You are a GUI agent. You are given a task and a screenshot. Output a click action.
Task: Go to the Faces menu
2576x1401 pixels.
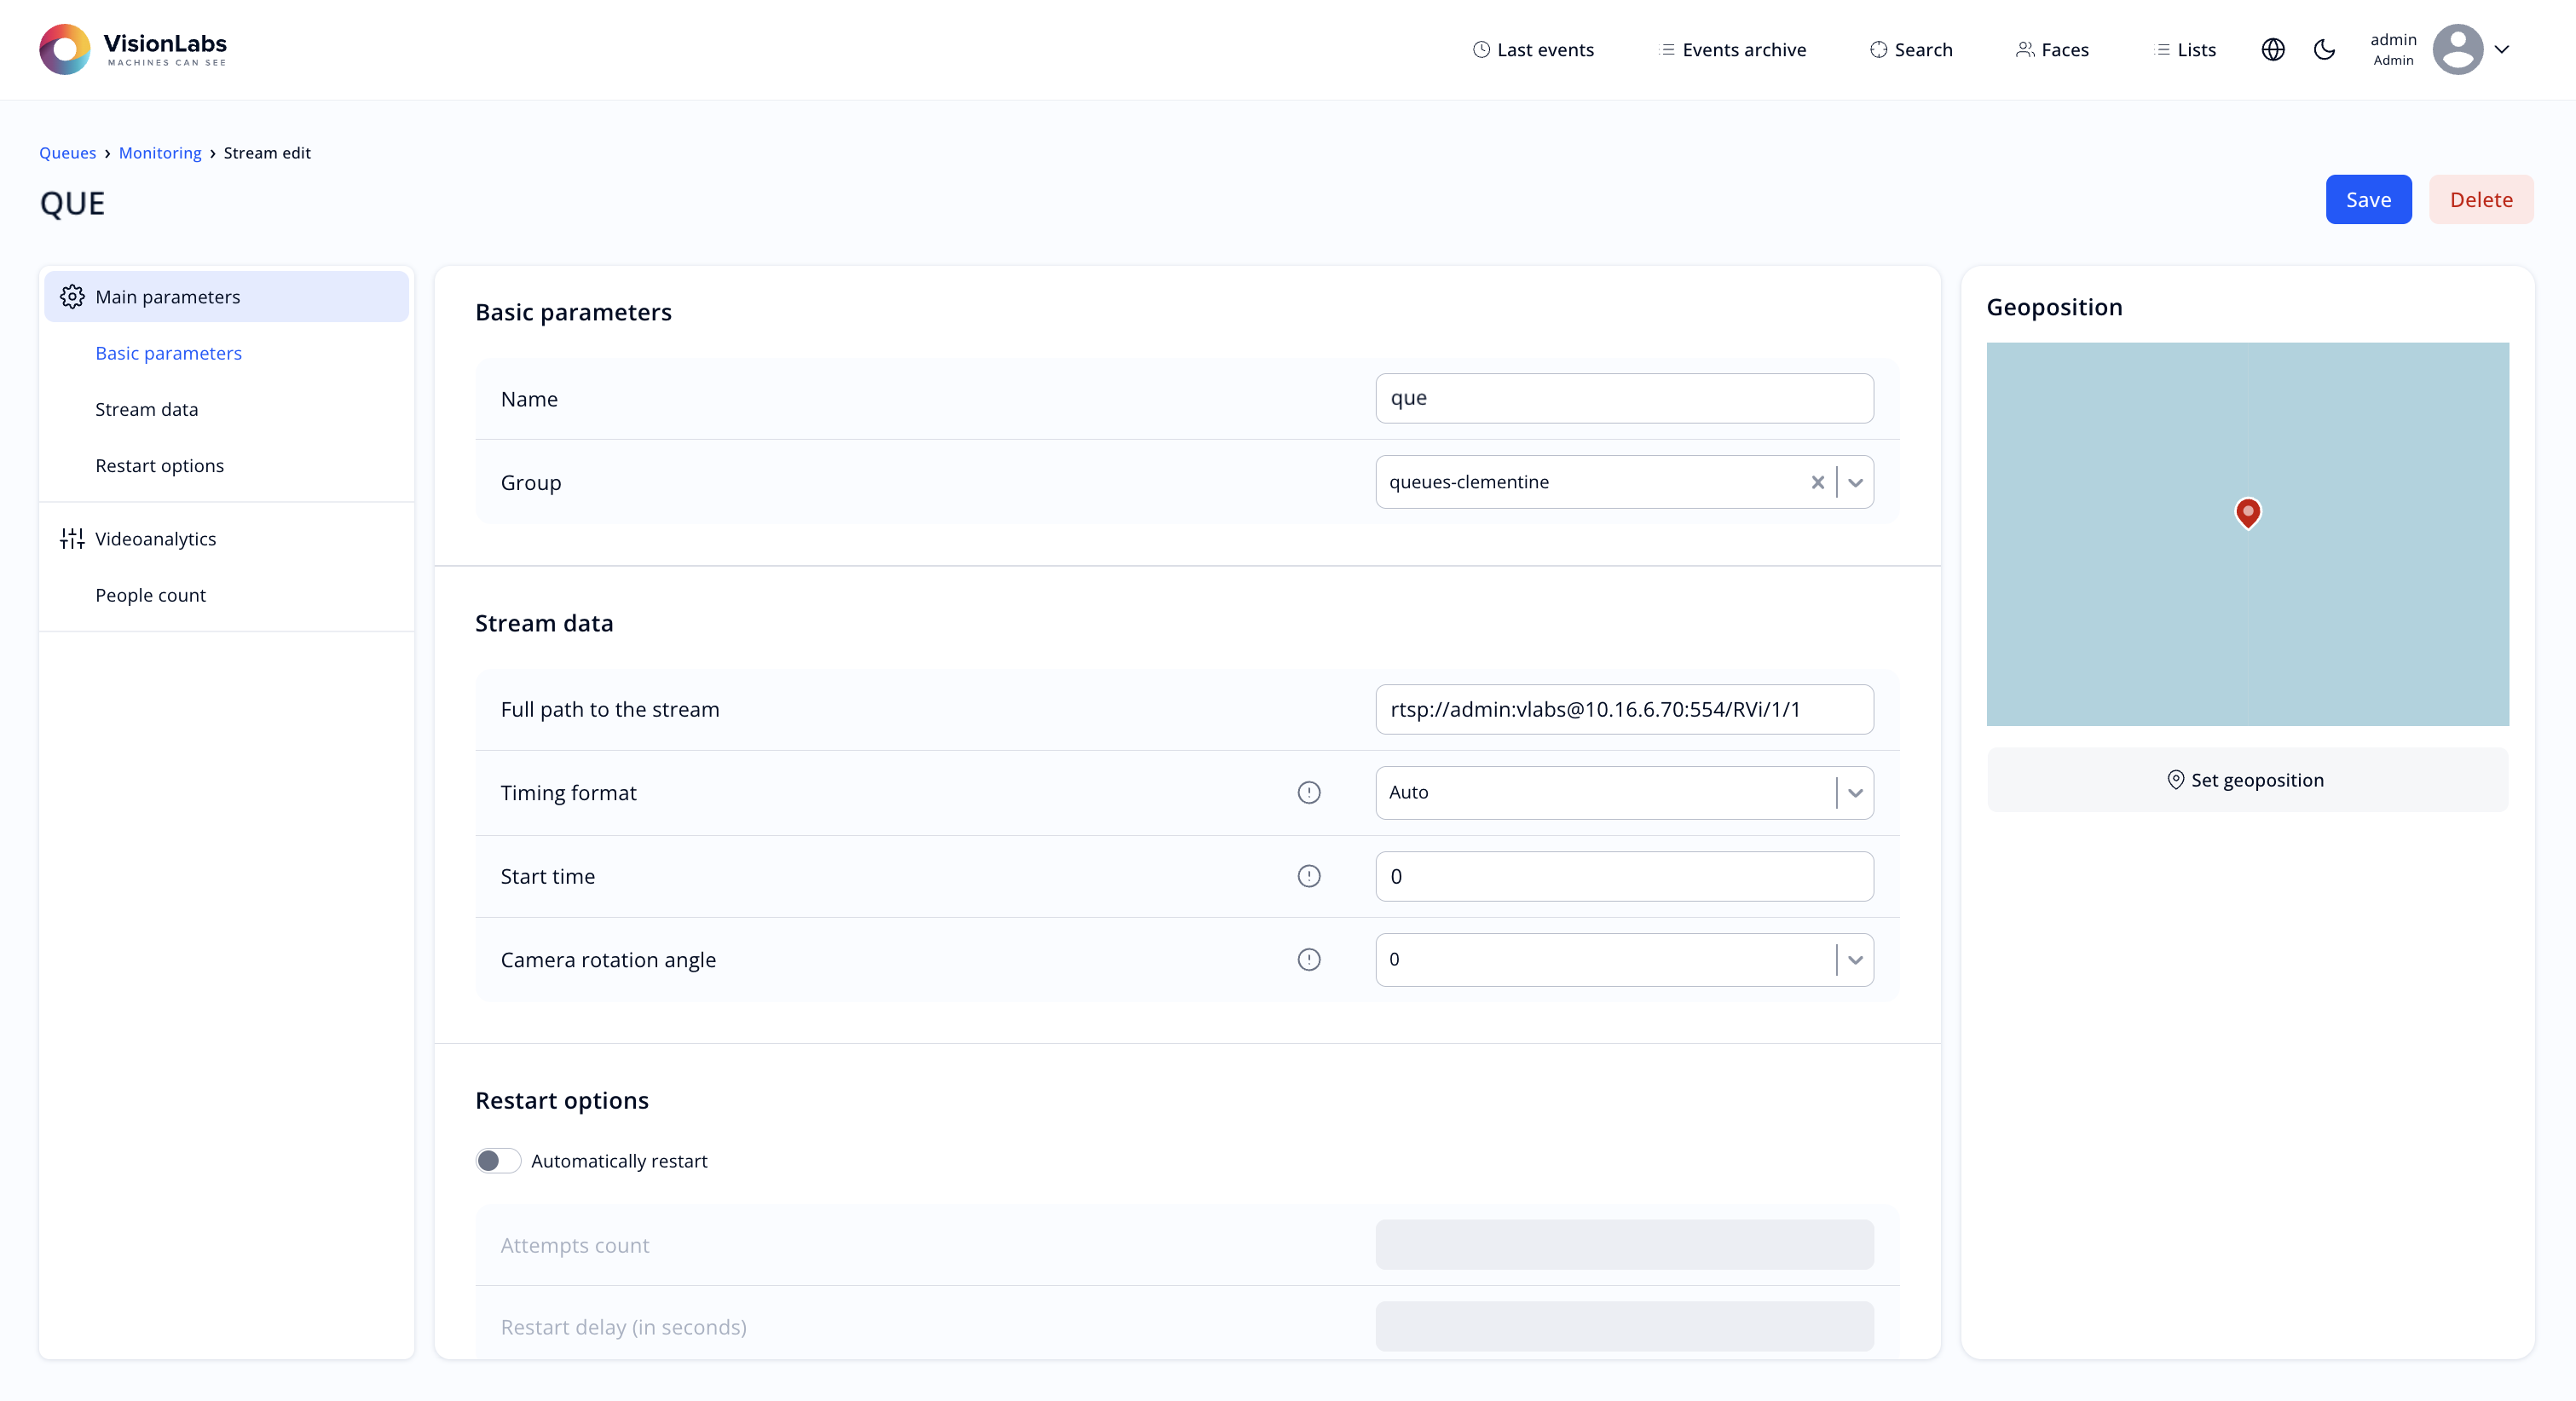(2052, 50)
